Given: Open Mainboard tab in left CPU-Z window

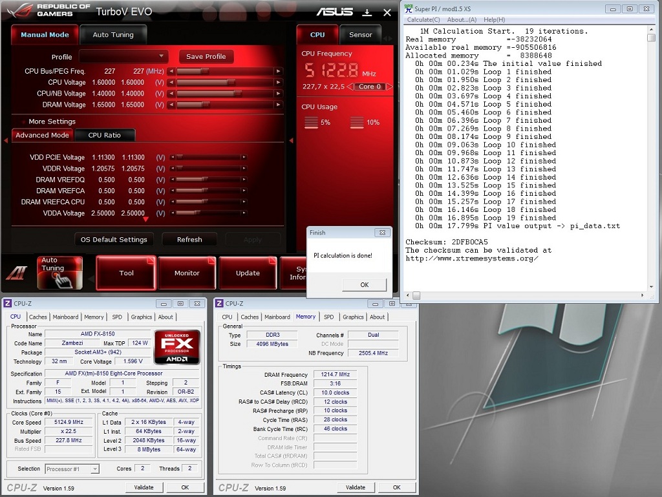Looking at the screenshot, I should pyautogui.click(x=65, y=317).
